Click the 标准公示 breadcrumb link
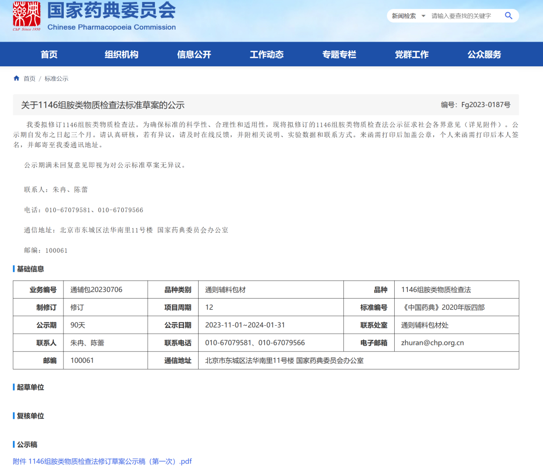543x473 pixels. pos(56,78)
